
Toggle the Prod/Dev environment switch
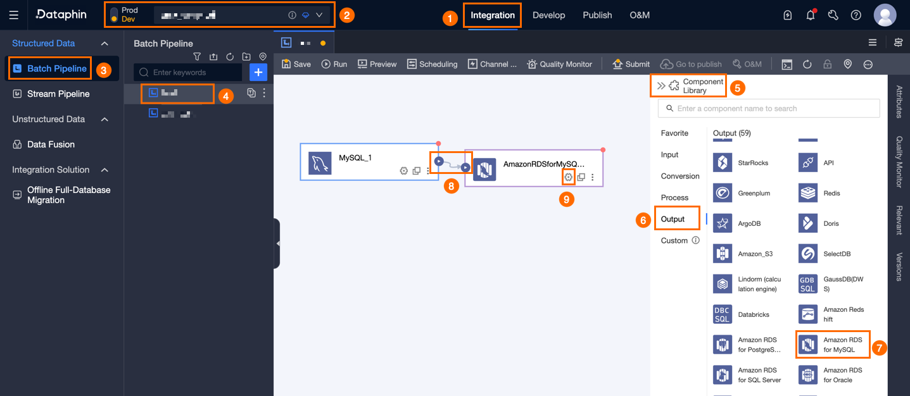[x=114, y=15]
